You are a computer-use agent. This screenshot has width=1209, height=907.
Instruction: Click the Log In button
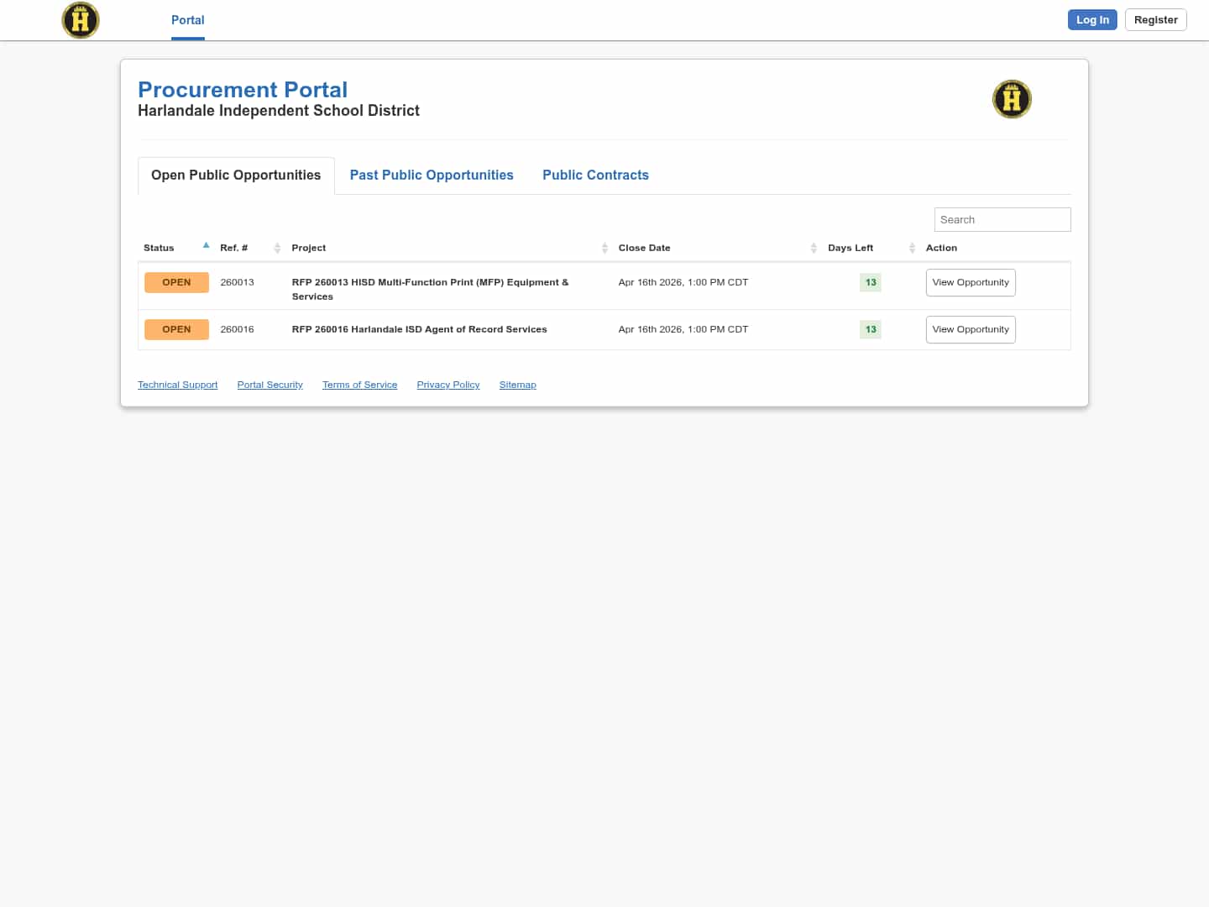(1092, 19)
